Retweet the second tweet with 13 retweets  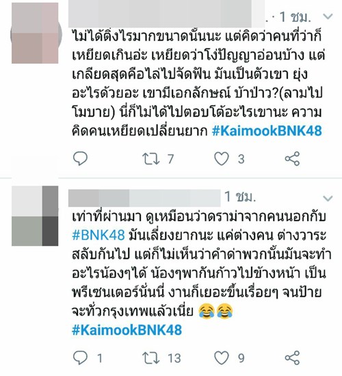(151, 358)
